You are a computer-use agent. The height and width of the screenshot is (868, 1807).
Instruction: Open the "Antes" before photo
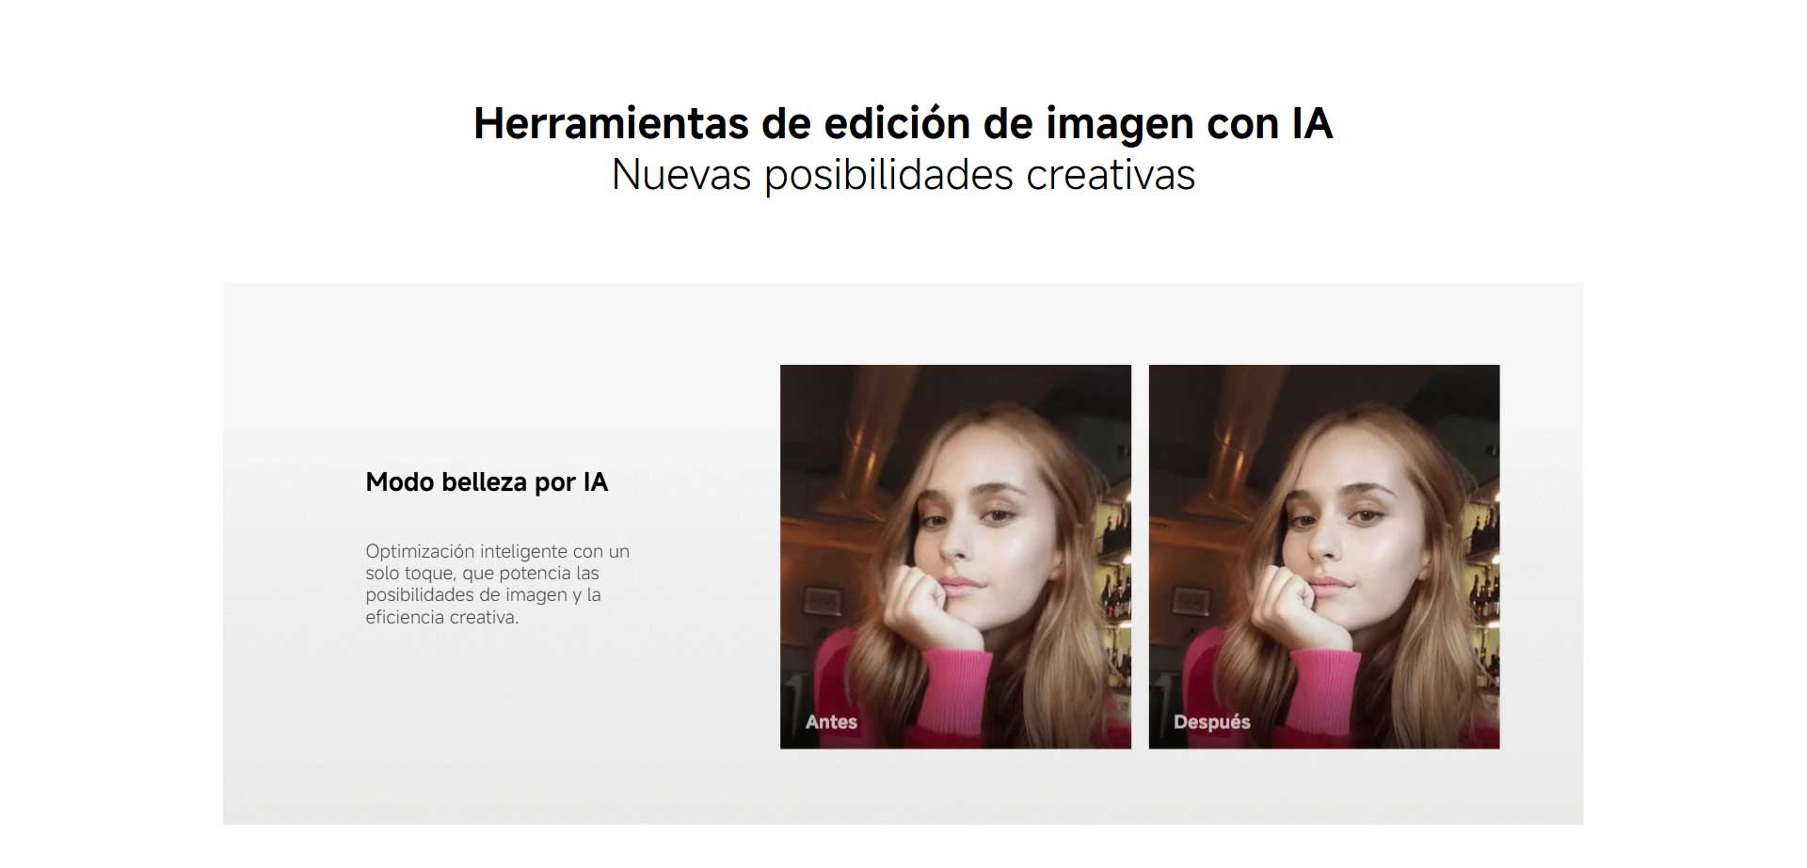click(955, 556)
